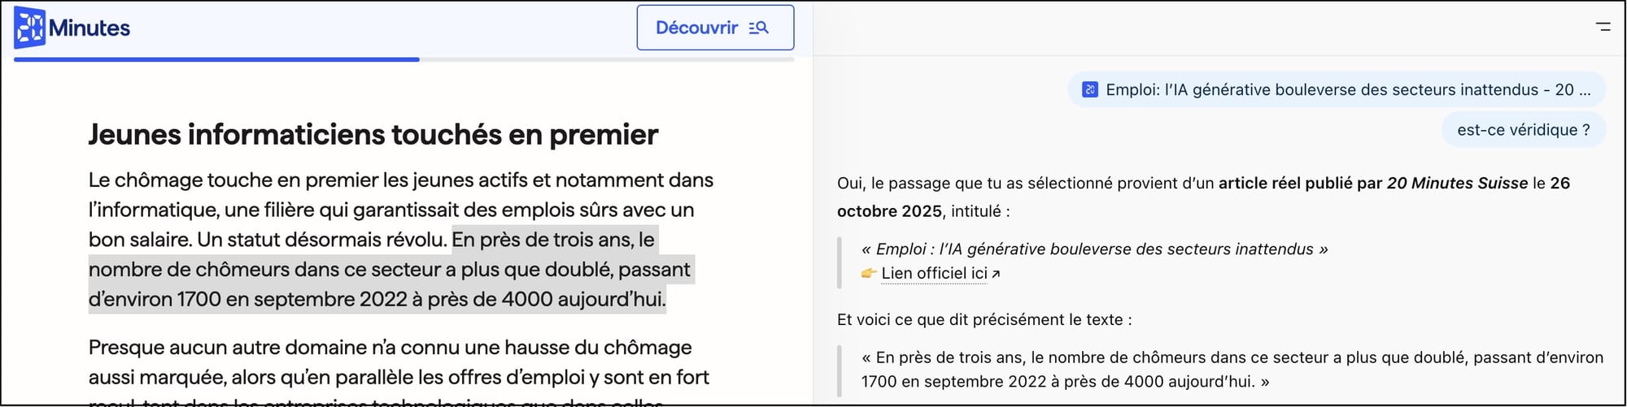Click the page icon in article chip
The image size is (1627, 407).
pos(1090,89)
